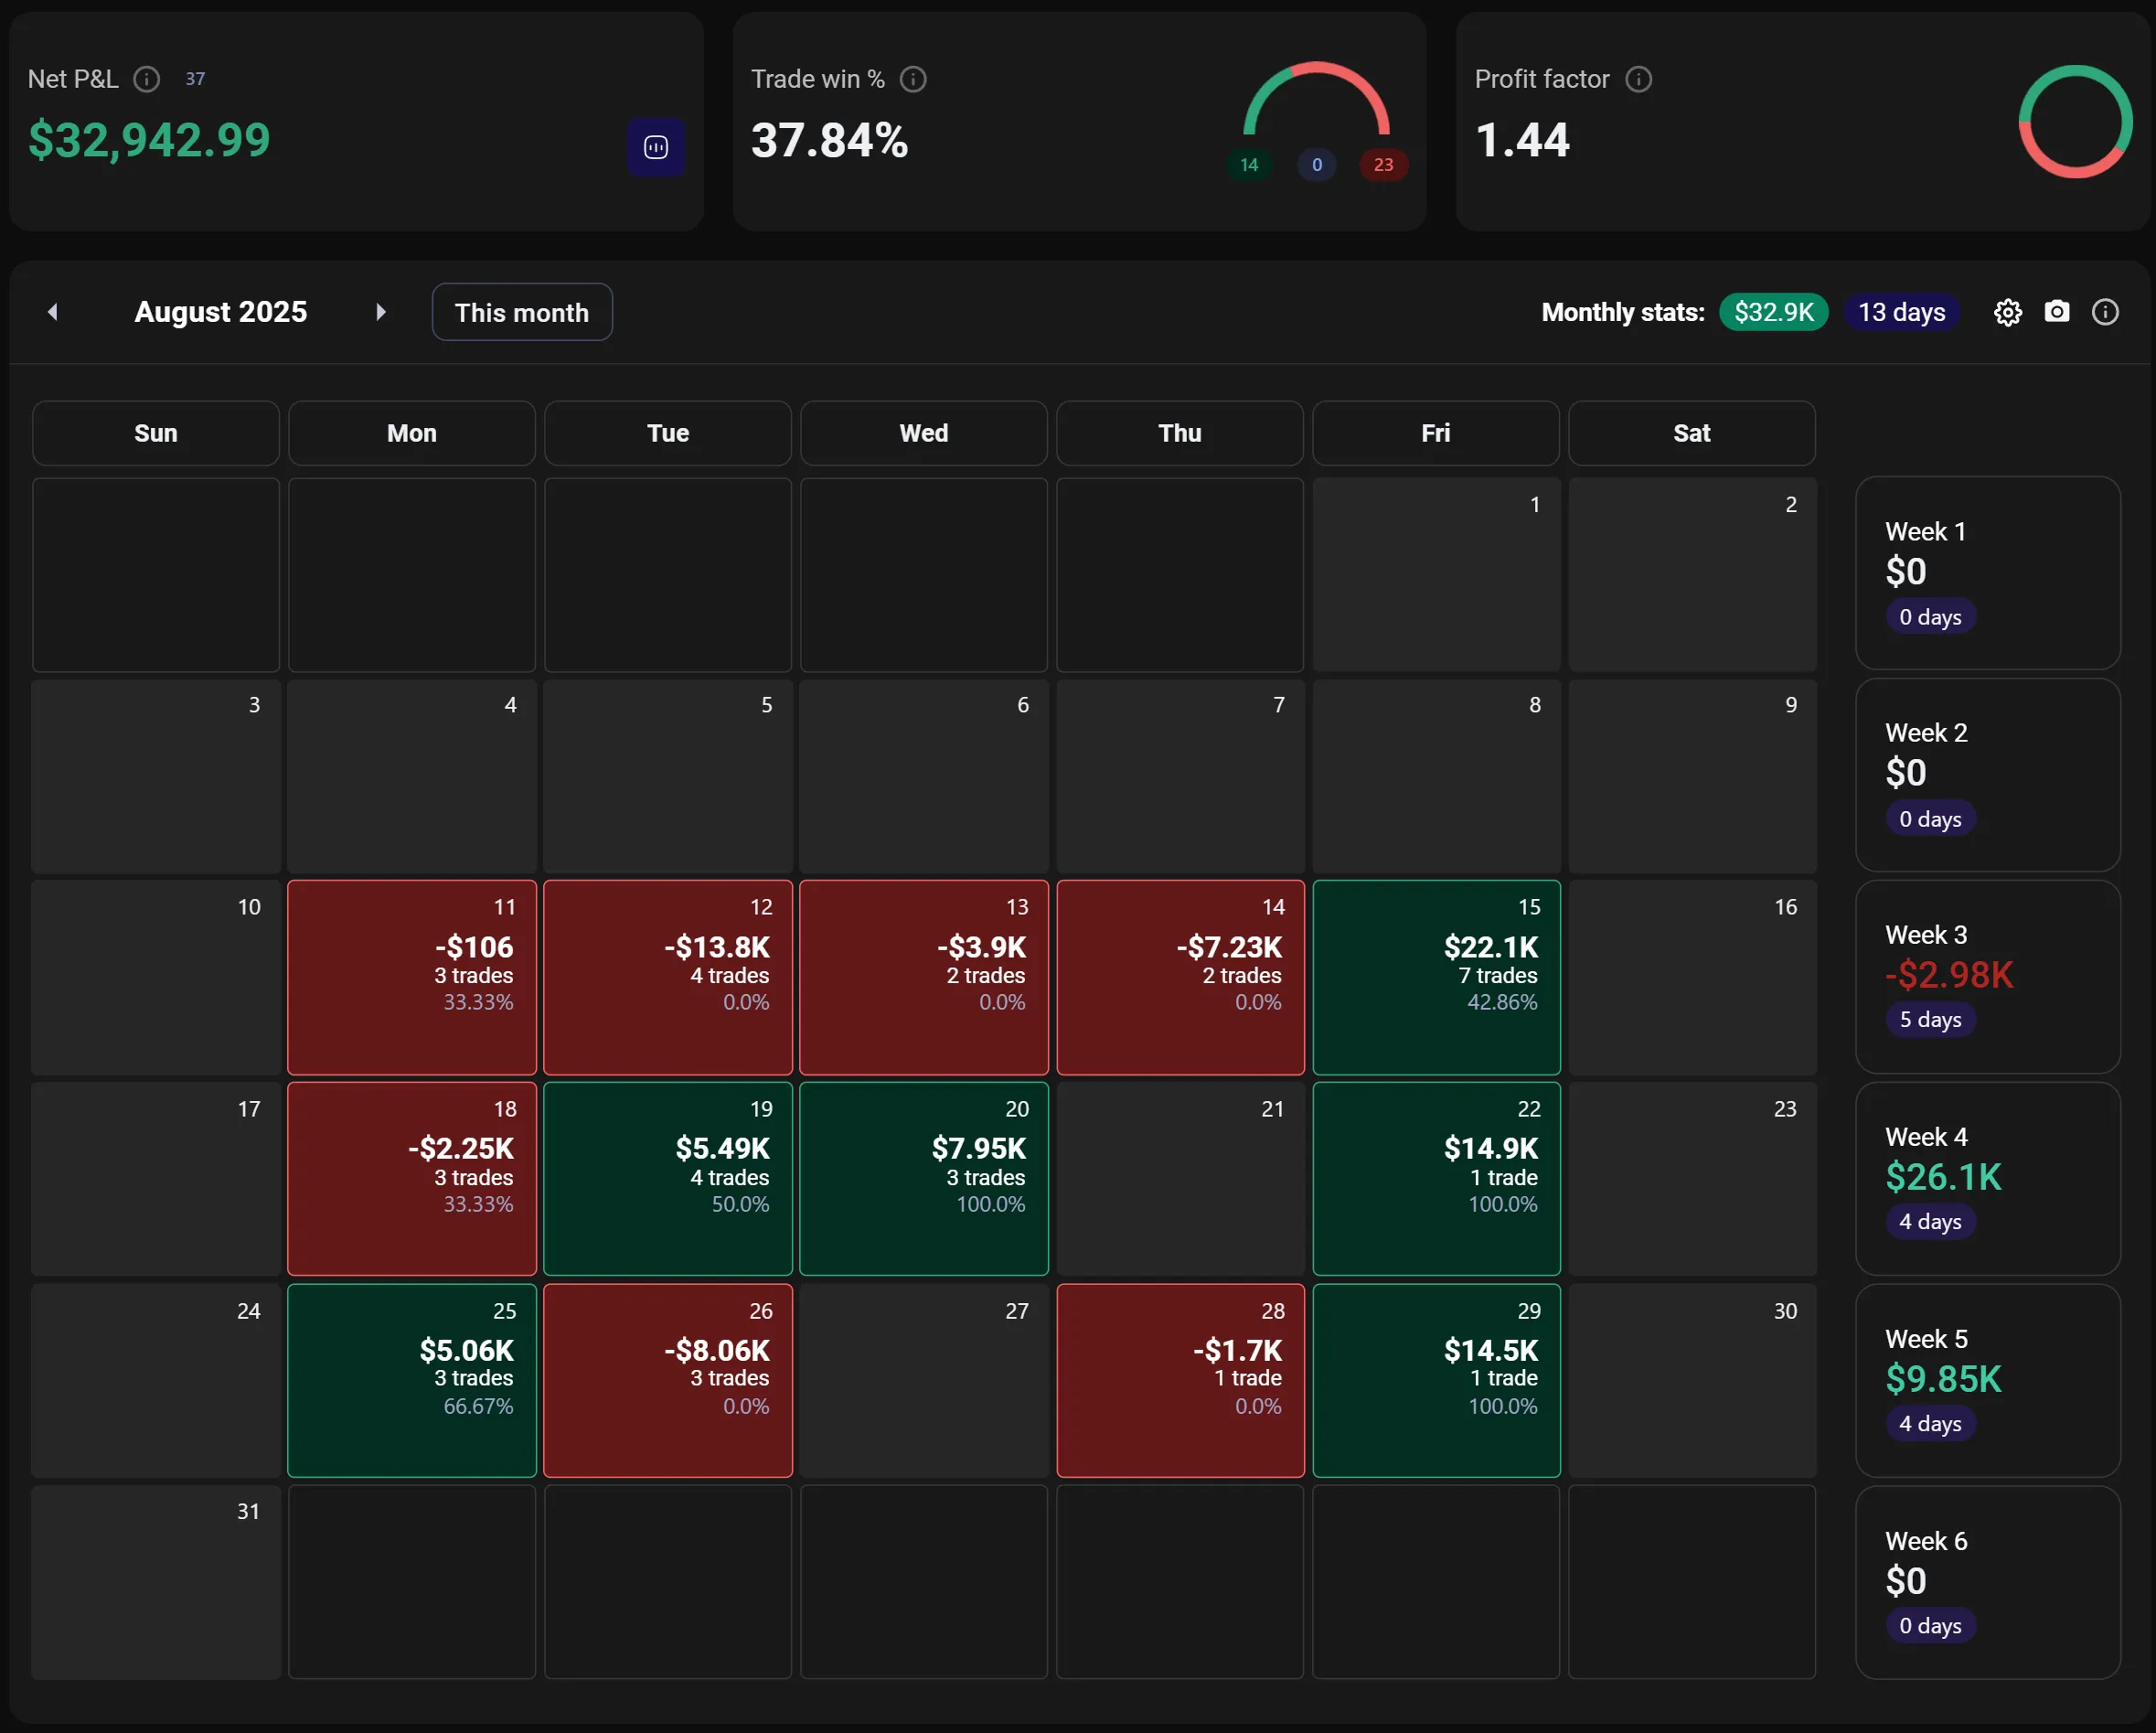Open calendar settings gear icon

coord(2007,313)
